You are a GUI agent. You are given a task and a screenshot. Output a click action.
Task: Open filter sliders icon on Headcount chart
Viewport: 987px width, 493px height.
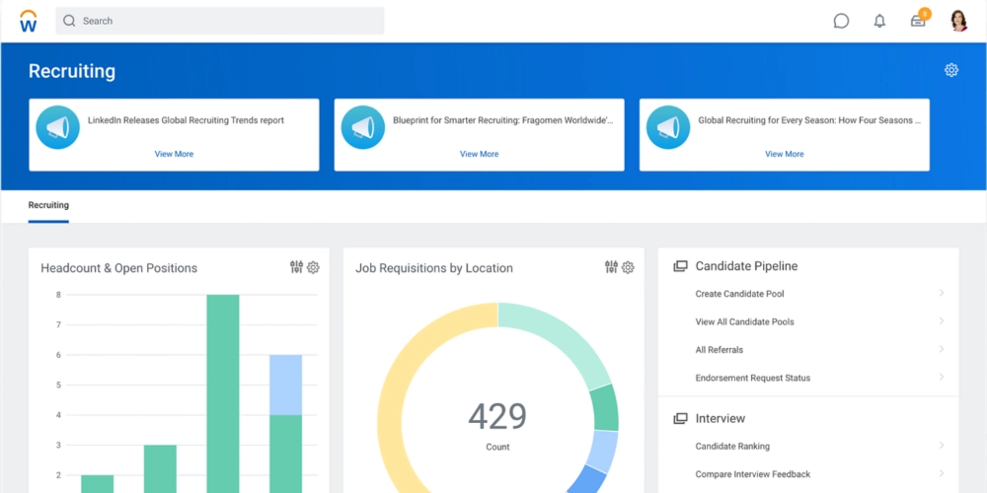pyautogui.click(x=296, y=267)
